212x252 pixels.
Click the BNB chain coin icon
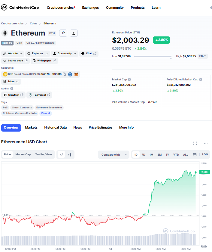(x=5, y=74)
